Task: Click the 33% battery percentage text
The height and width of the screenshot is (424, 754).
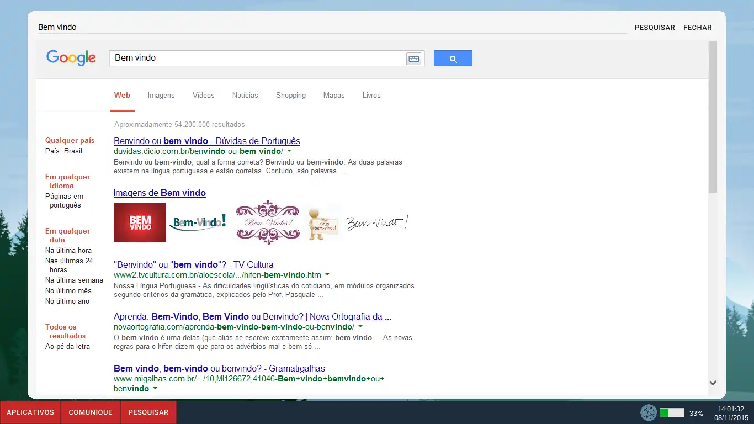Action: [696, 413]
